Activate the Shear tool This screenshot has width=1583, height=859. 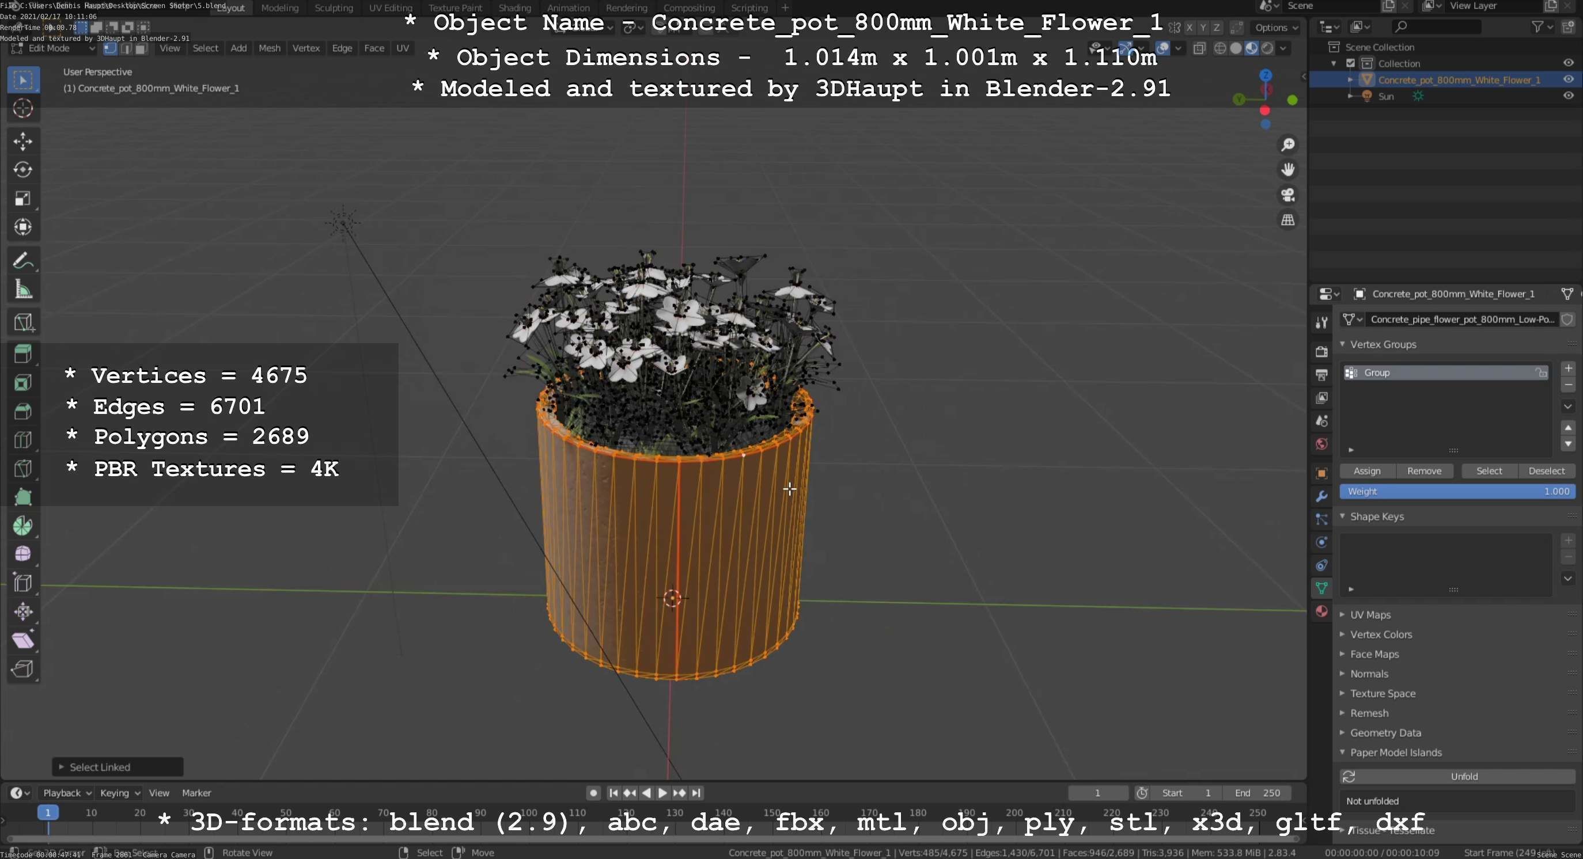click(x=24, y=640)
